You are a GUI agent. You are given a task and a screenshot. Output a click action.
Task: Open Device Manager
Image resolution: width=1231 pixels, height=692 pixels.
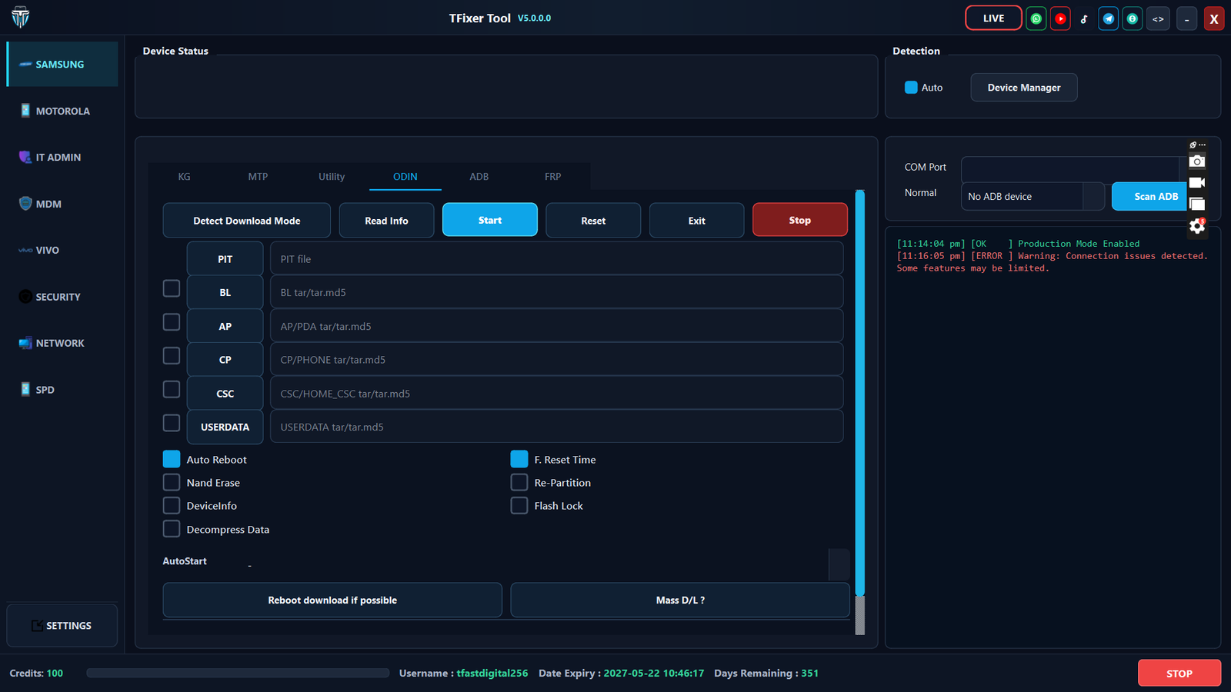point(1024,88)
